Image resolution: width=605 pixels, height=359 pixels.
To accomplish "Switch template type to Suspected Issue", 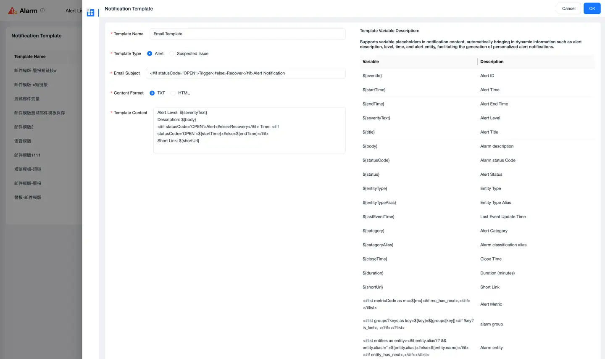I will pos(172,53).
